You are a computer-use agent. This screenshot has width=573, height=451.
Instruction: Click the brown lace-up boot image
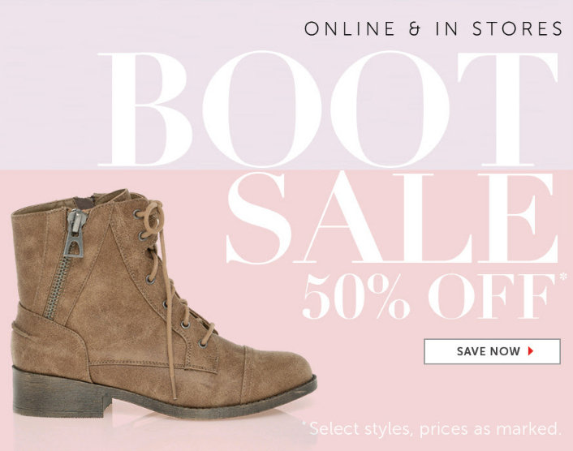(164, 303)
